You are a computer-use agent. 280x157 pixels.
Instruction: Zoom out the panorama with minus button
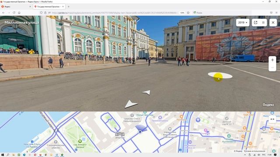pyautogui.click(x=272, y=68)
